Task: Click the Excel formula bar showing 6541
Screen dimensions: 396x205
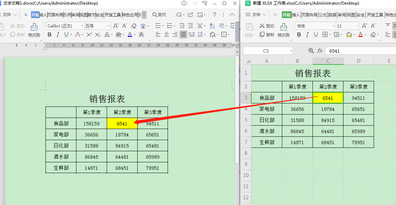Action: pos(361,51)
